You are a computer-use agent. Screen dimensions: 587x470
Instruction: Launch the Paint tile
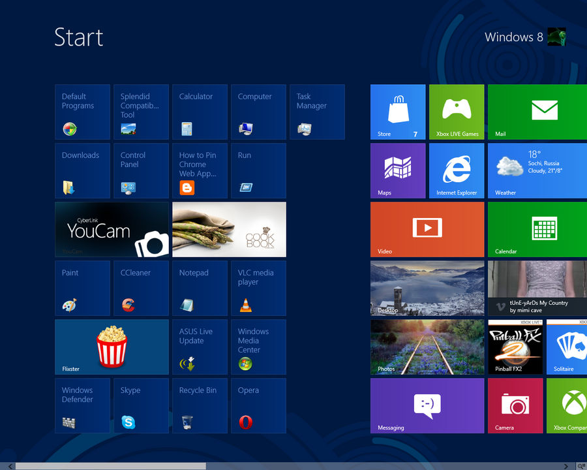click(82, 289)
